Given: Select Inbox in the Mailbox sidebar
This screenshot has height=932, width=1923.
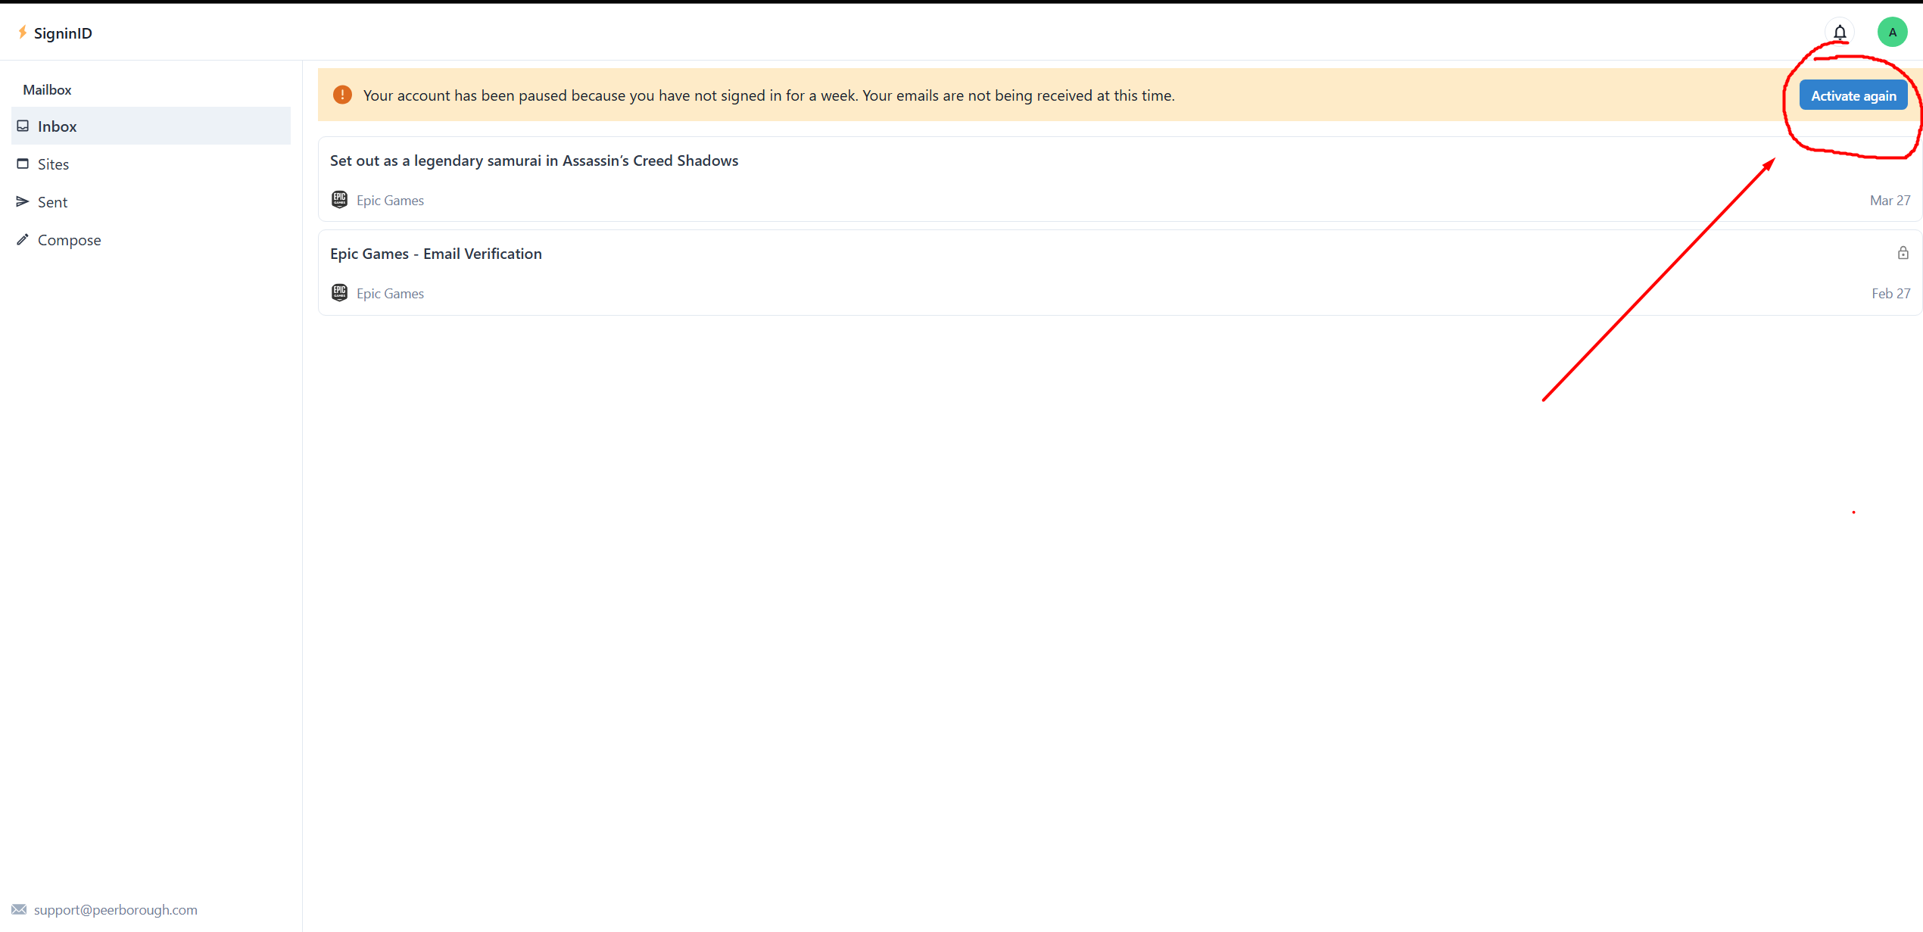Looking at the screenshot, I should (58, 126).
